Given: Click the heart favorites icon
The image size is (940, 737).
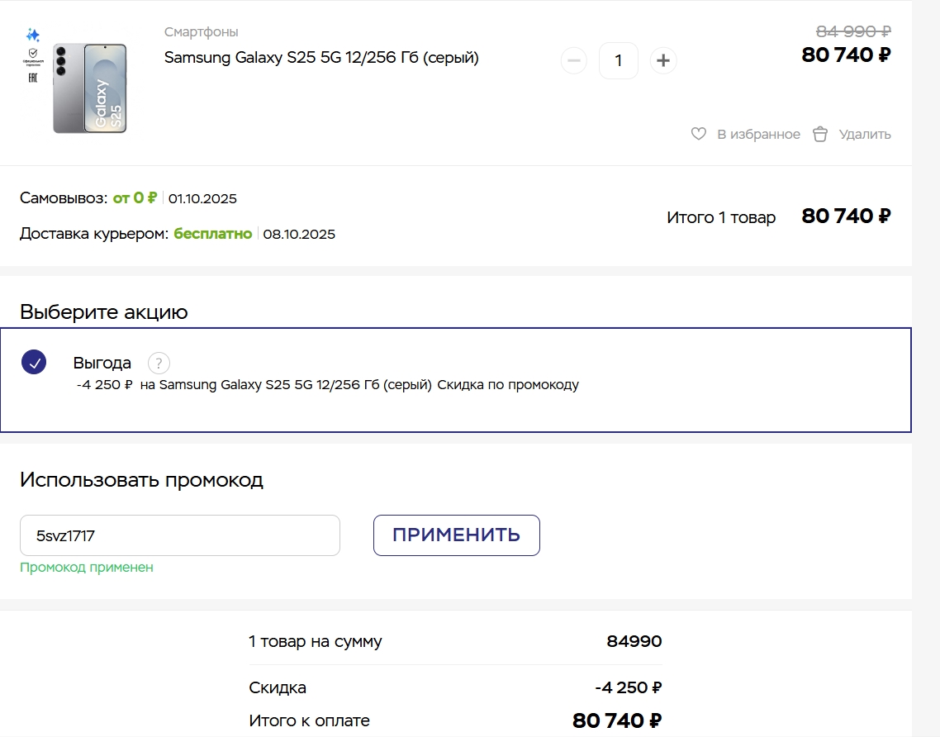Looking at the screenshot, I should (x=699, y=134).
